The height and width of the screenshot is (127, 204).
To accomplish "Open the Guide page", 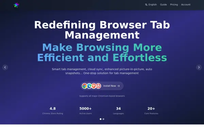I will click(163, 5).
